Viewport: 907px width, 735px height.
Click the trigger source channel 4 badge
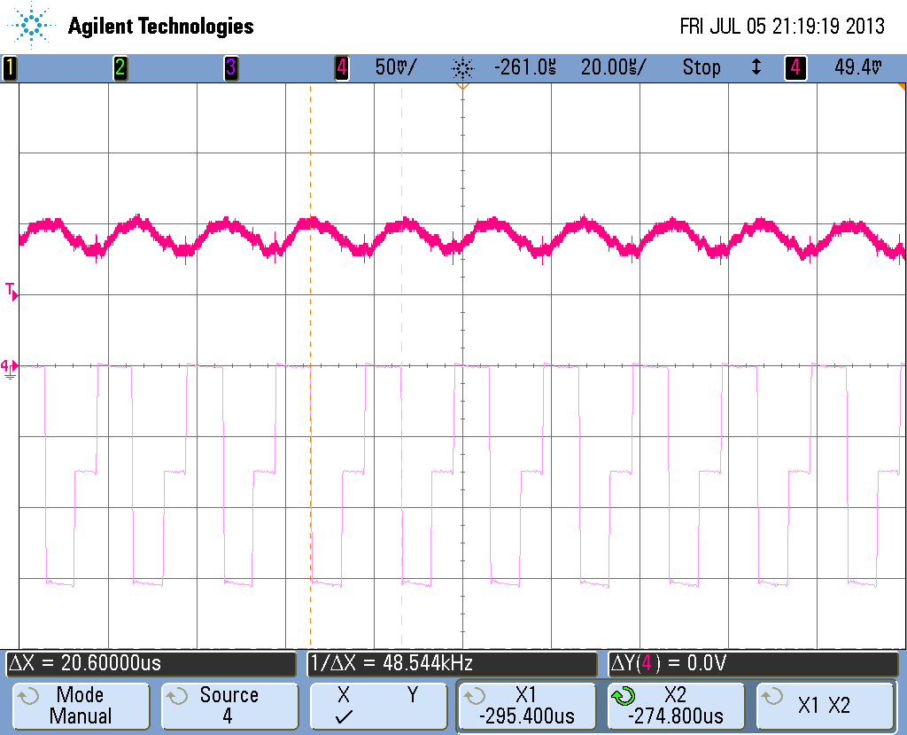(795, 67)
